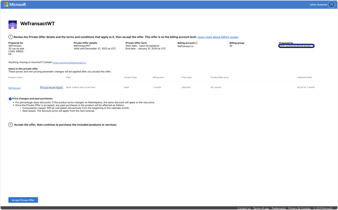Click the Product type column header

pos(130,77)
